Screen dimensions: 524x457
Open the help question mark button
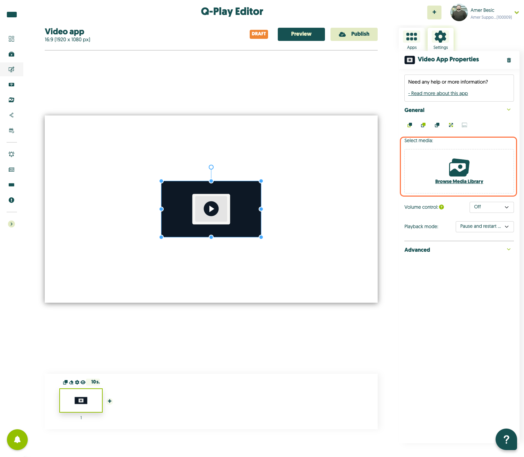[506, 439]
